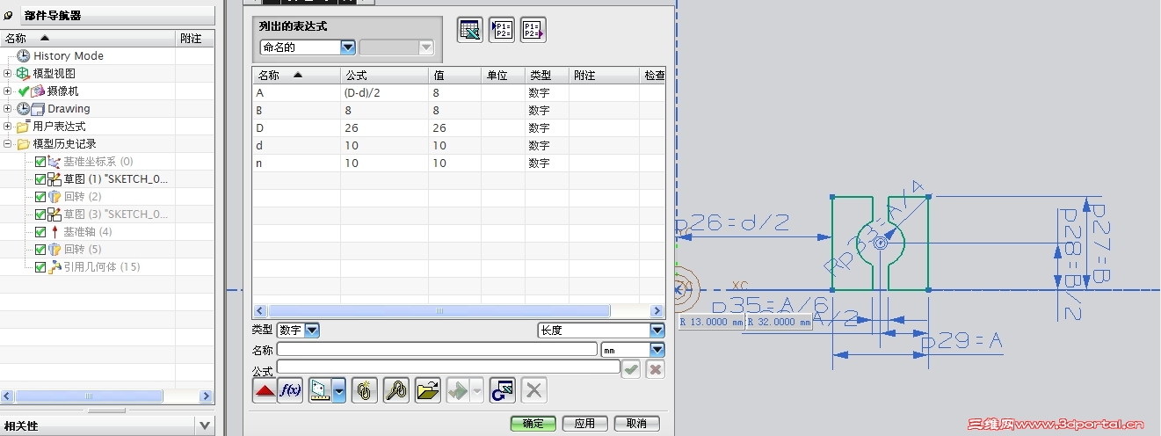This screenshot has height=436, width=1161.
Task: Expand the 摄像机 node
Action: [8, 91]
